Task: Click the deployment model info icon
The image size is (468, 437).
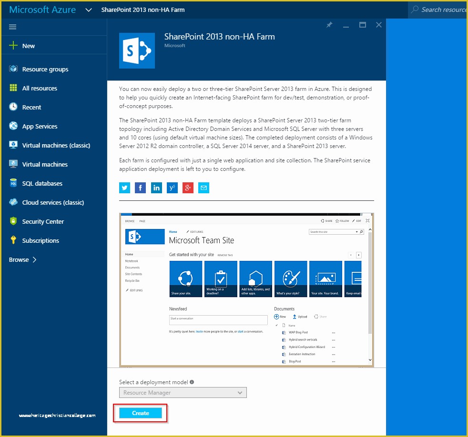Action: pos(192,382)
